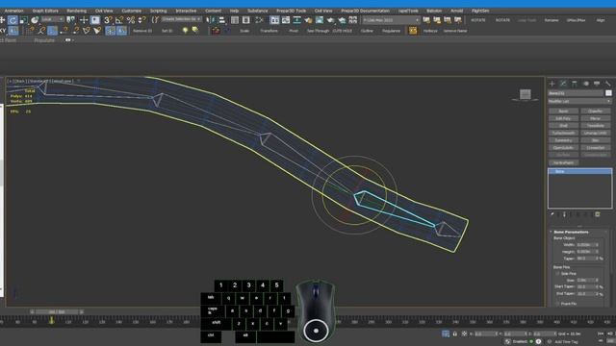Click the Configure Modifier Sets icon
This screenshot has height=346, width=616.
pos(598,214)
